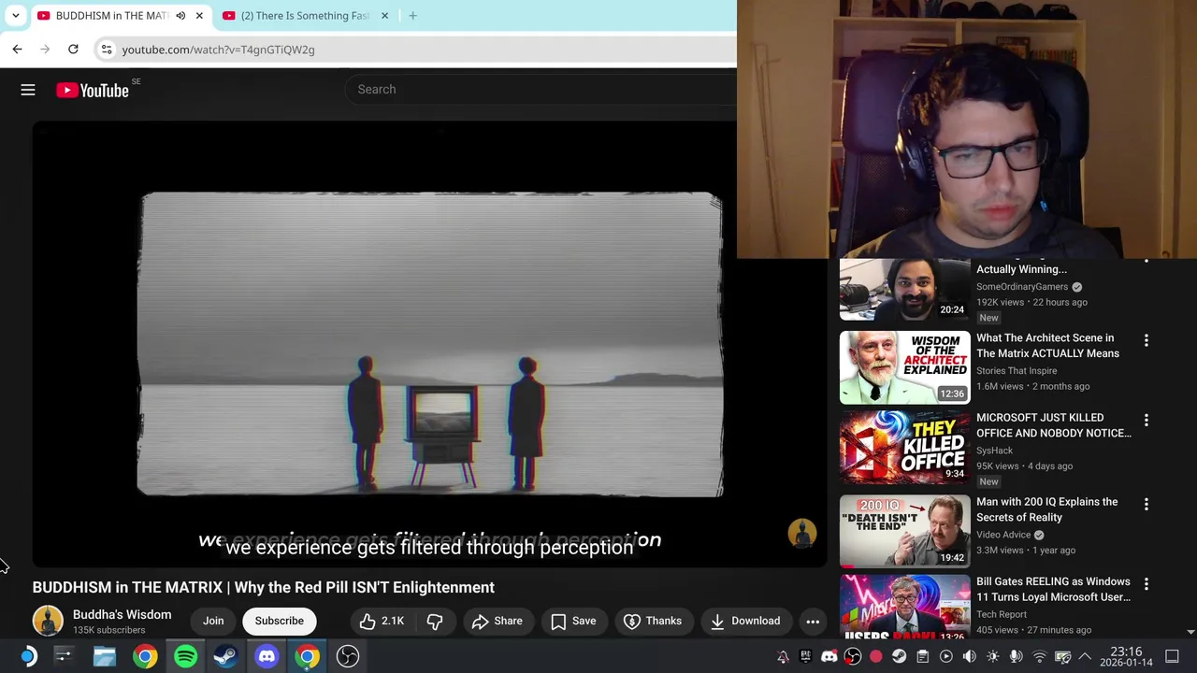Screen dimensions: 1197x673
Task: Open What The Architect Scene title link
Action: [x=1047, y=346]
